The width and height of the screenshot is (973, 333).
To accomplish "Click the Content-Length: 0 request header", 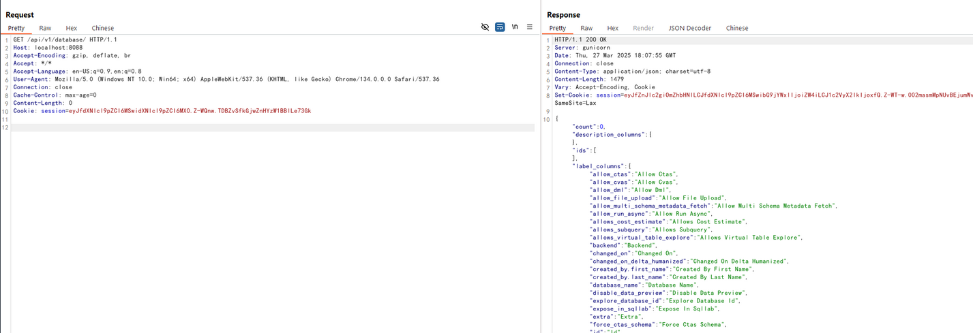I will tap(43, 103).
